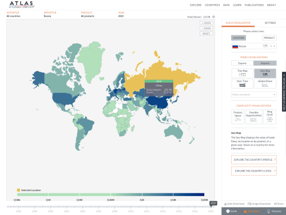Click the $10B–$100B legend color band
This screenshot has width=286, height=215.
(x=189, y=194)
